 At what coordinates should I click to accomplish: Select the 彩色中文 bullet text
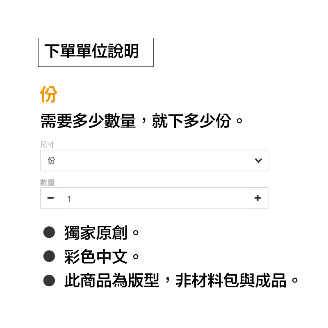pos(96,257)
